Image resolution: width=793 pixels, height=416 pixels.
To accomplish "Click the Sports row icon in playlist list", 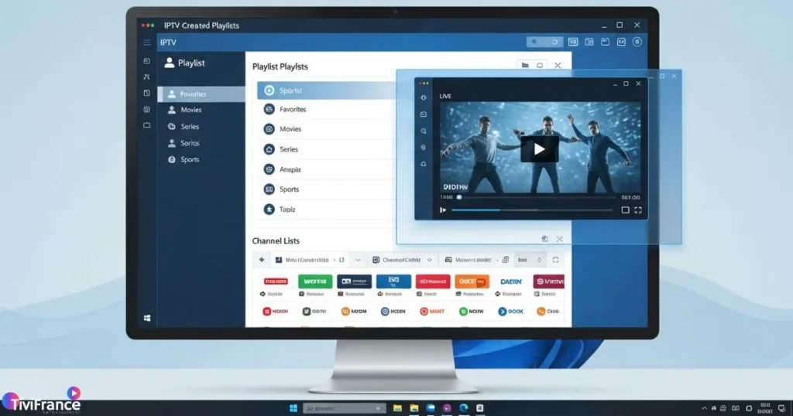I will click(x=269, y=189).
